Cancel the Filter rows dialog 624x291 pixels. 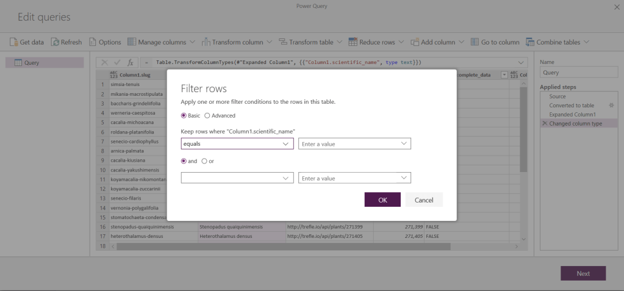pos(424,200)
